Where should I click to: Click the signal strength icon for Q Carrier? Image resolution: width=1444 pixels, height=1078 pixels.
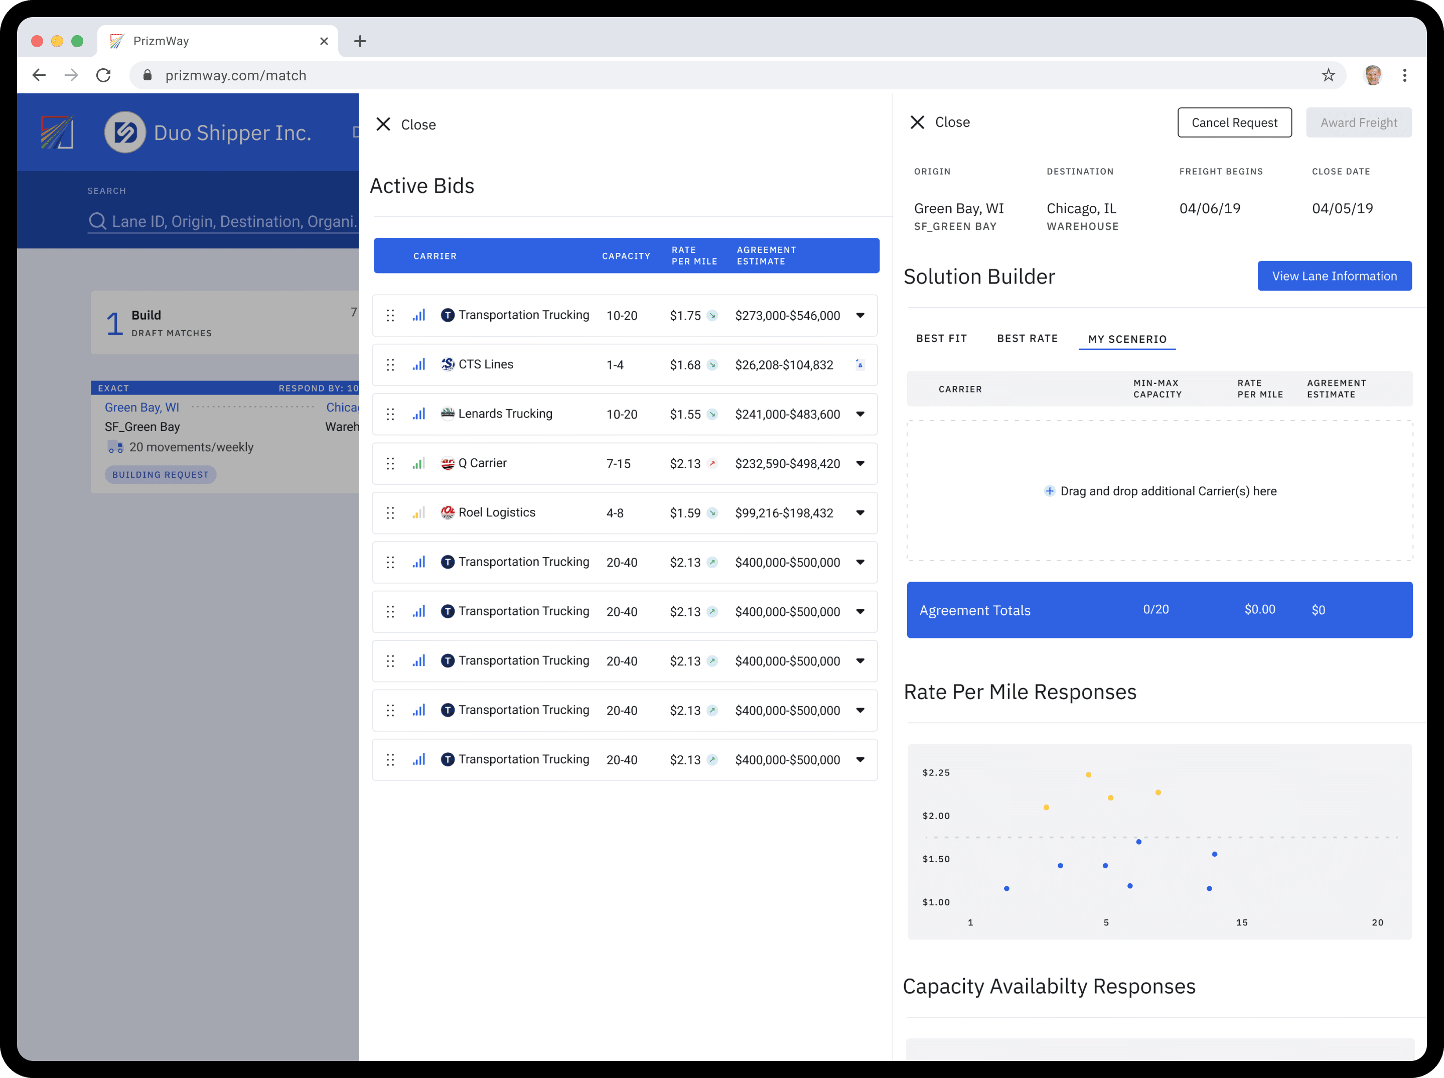pos(420,462)
